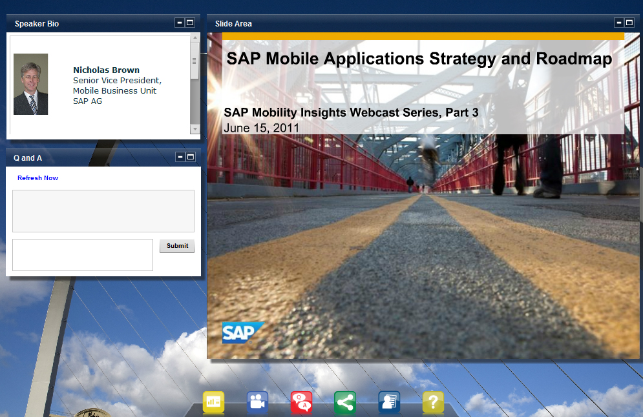Submit the Q and A question
This screenshot has width=643, height=417.
click(x=177, y=246)
